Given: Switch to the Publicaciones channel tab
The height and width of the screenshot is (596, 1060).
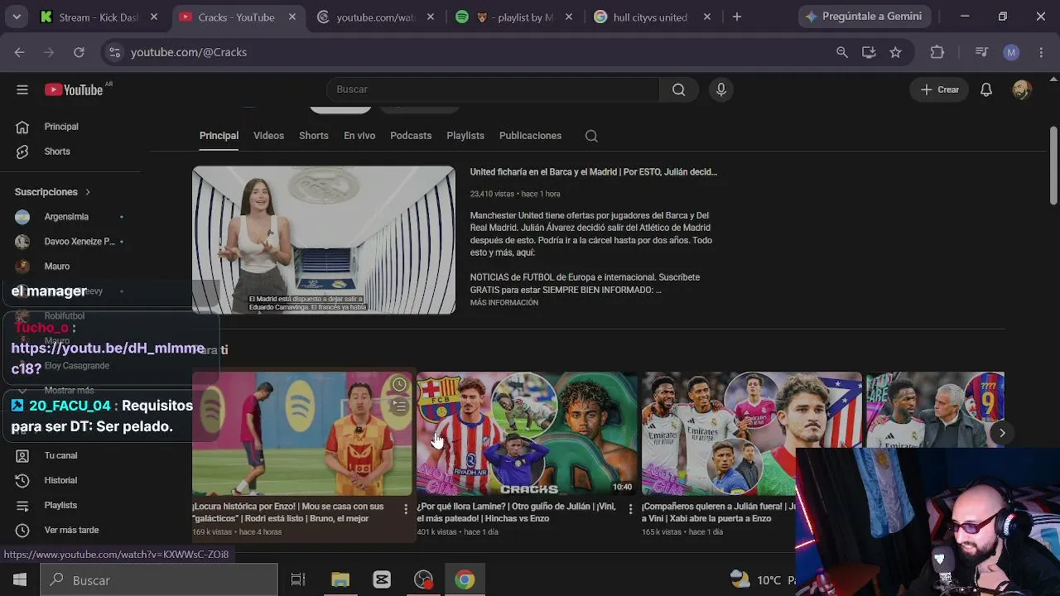Looking at the screenshot, I should click(531, 136).
